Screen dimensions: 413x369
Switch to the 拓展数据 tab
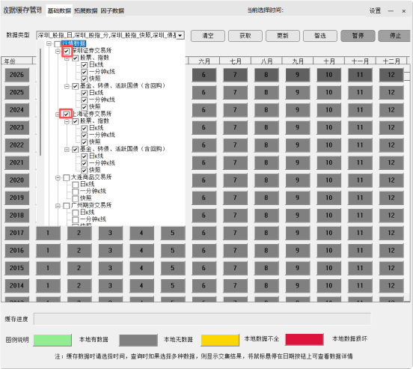[x=86, y=10]
